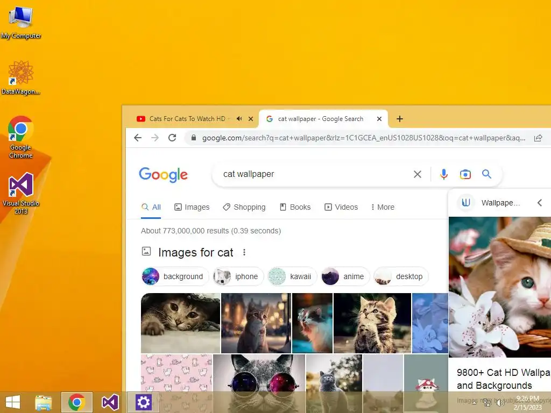Filter images by desktop chip
551x413 pixels.
[400, 276]
